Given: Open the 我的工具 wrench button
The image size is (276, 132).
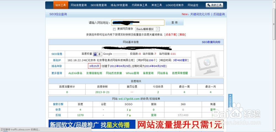Looking at the screenshot, I should pyautogui.click(x=214, y=5).
